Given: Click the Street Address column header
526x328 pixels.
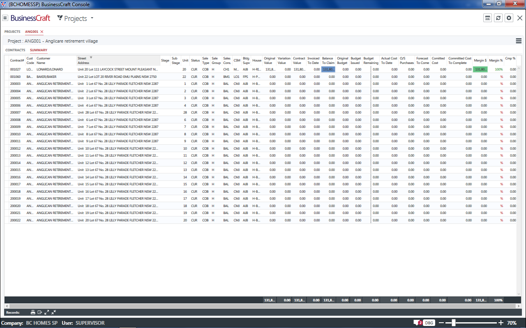Looking at the screenshot, I should 118,60.
